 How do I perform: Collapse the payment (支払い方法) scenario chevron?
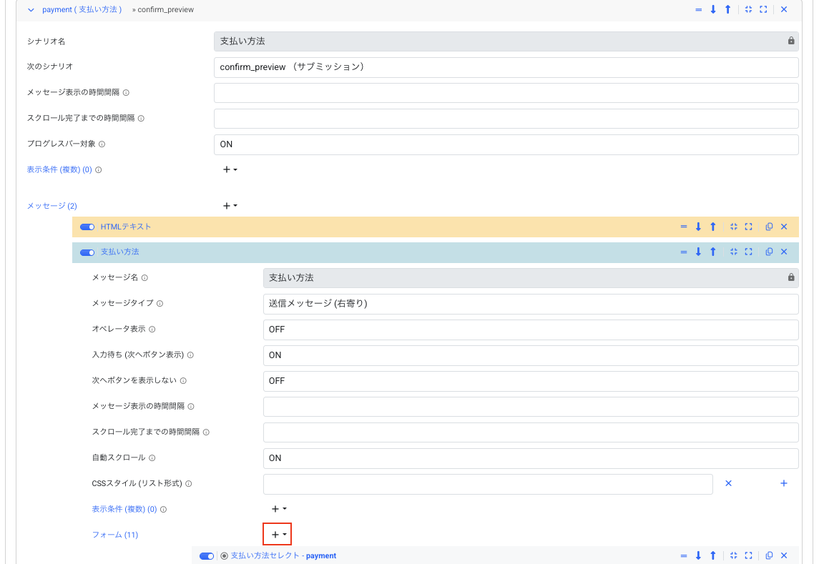[x=31, y=10]
